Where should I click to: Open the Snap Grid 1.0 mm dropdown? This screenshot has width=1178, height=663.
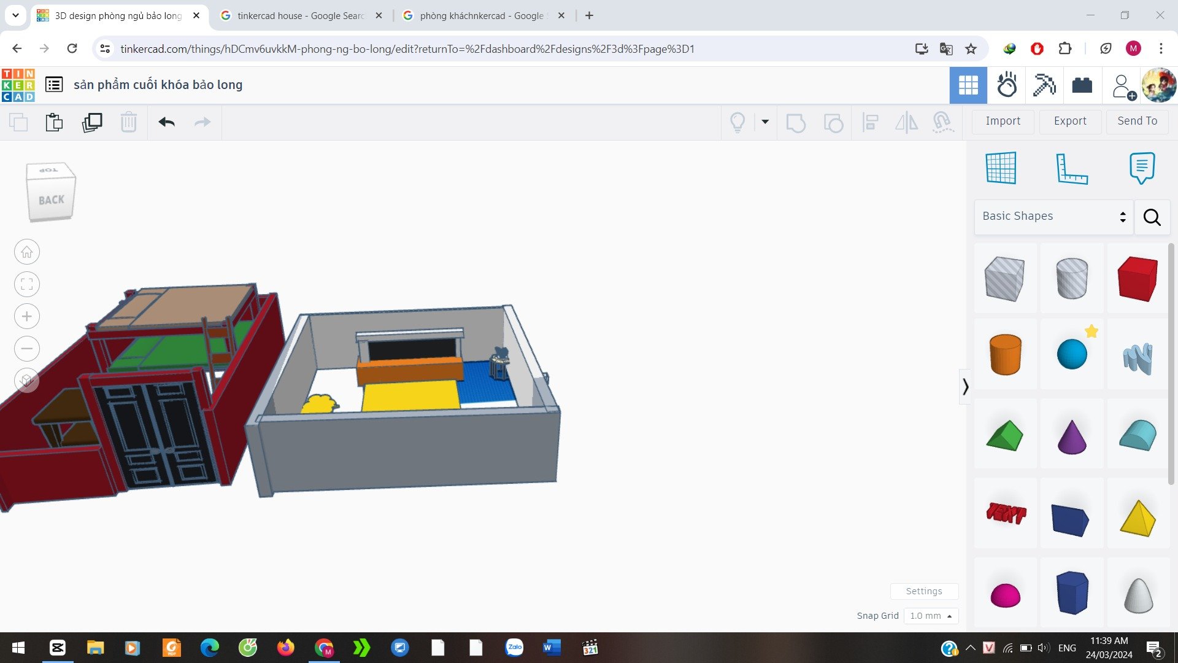(931, 616)
